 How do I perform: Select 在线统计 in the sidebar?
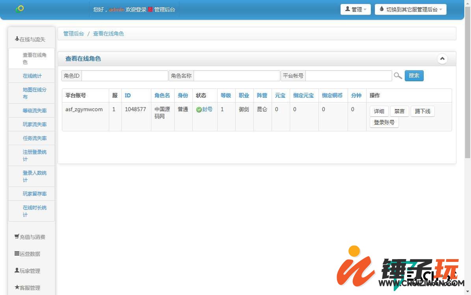[x=32, y=76]
